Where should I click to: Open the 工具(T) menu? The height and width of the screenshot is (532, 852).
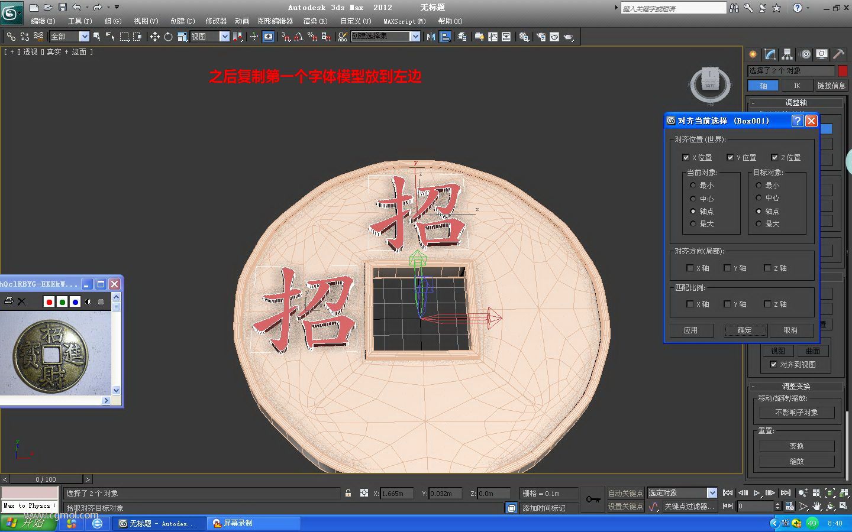80,21
